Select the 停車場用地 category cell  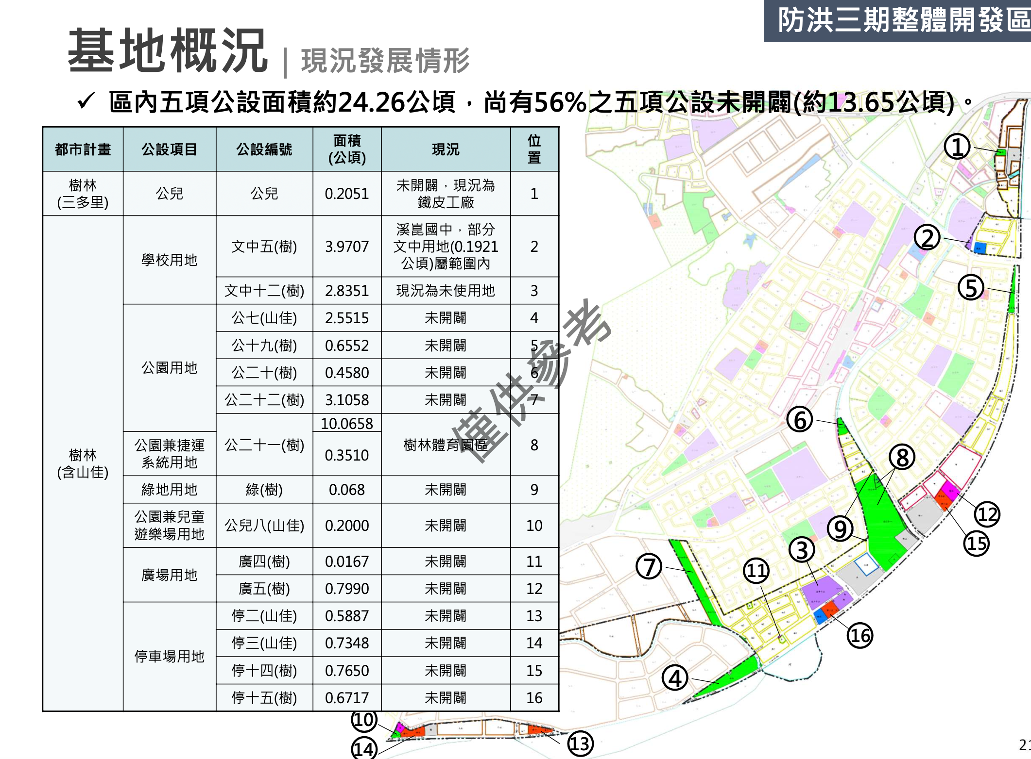[170, 657]
